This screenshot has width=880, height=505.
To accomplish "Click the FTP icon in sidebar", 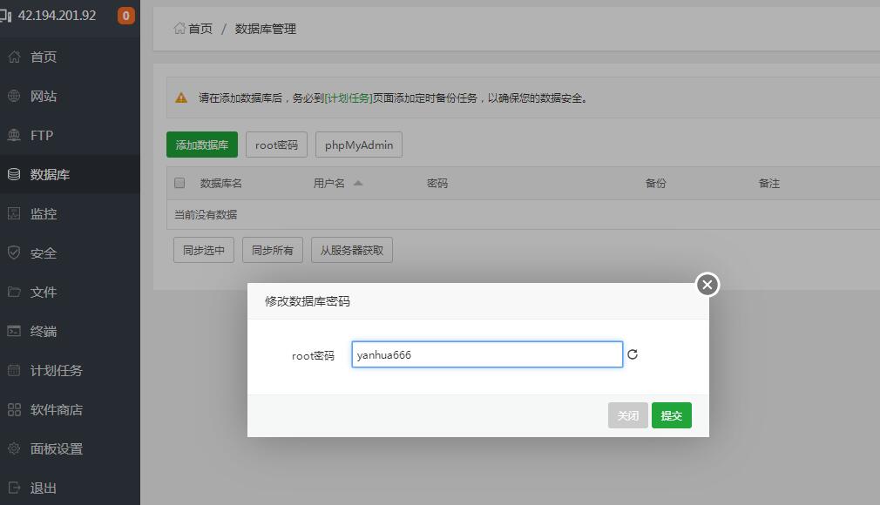I will 14,136.
